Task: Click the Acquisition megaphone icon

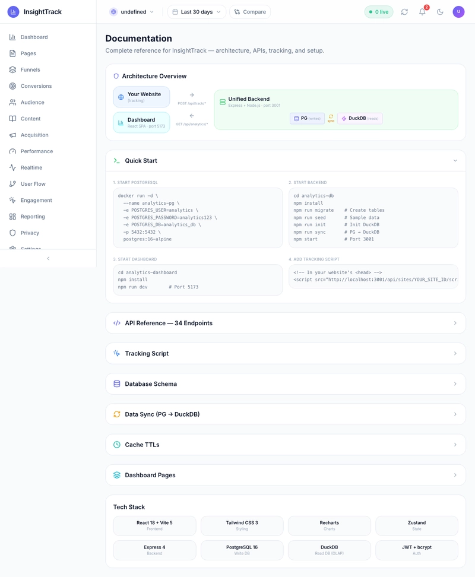Action: [x=12, y=135]
